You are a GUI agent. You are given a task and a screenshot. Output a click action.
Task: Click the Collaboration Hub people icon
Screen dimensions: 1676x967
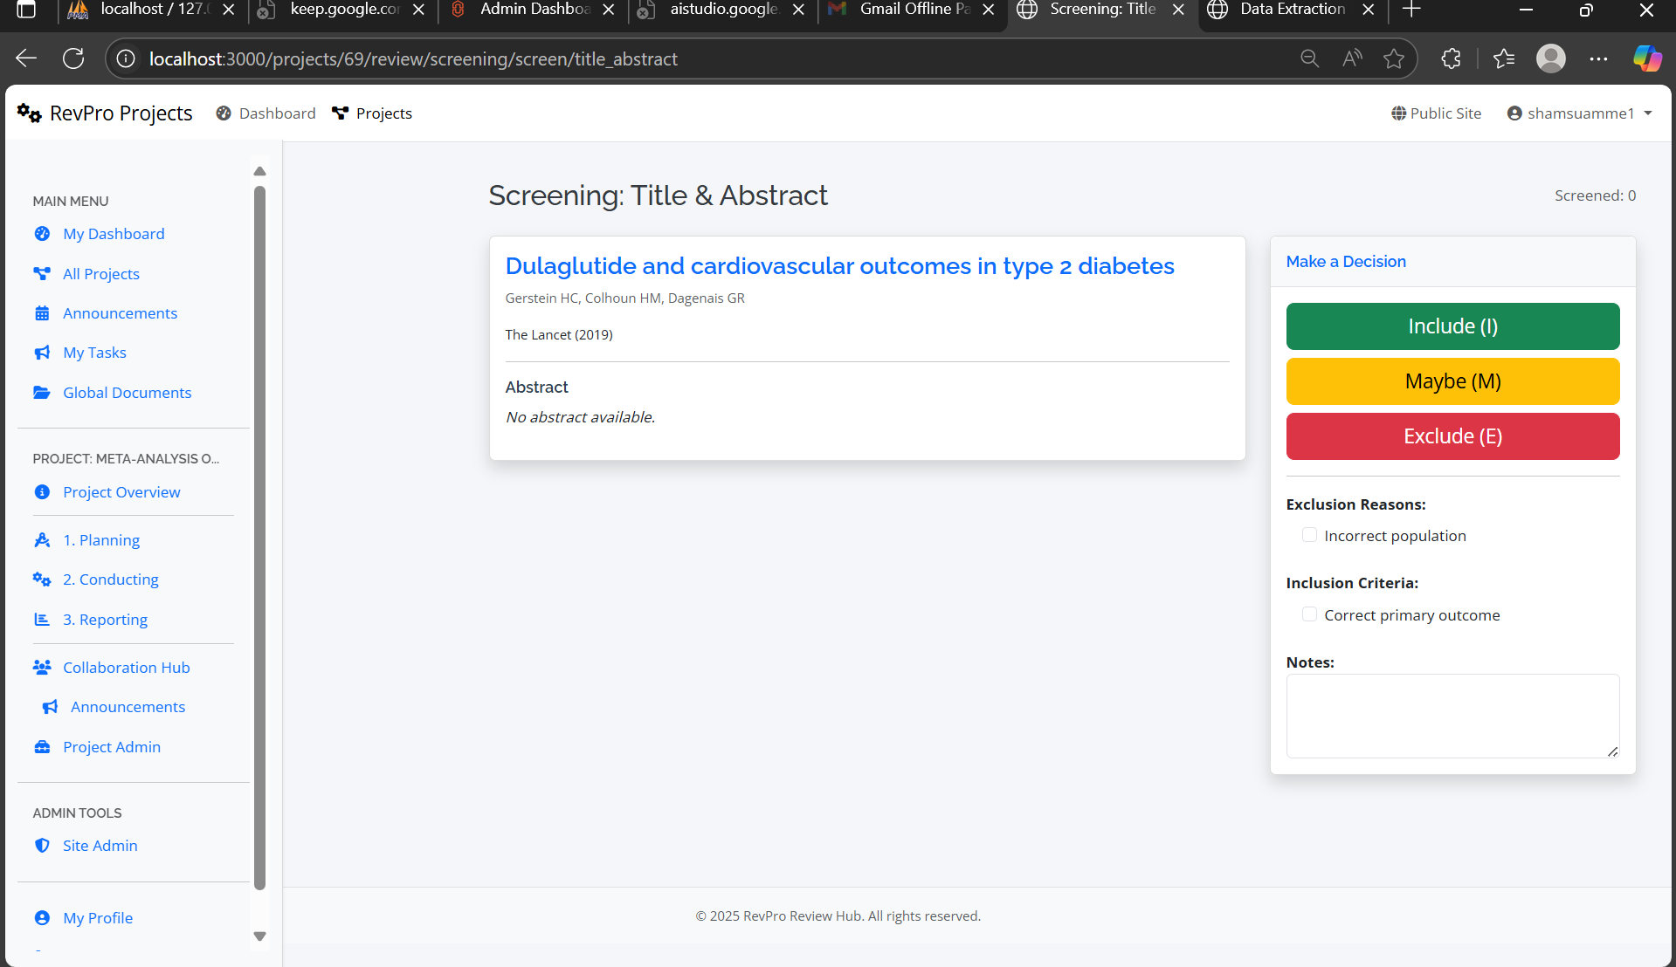pyautogui.click(x=42, y=668)
